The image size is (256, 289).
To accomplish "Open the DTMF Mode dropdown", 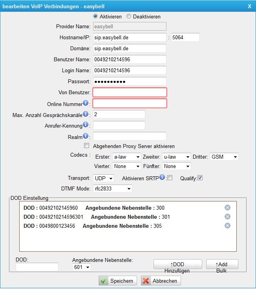I will [x=112, y=189].
